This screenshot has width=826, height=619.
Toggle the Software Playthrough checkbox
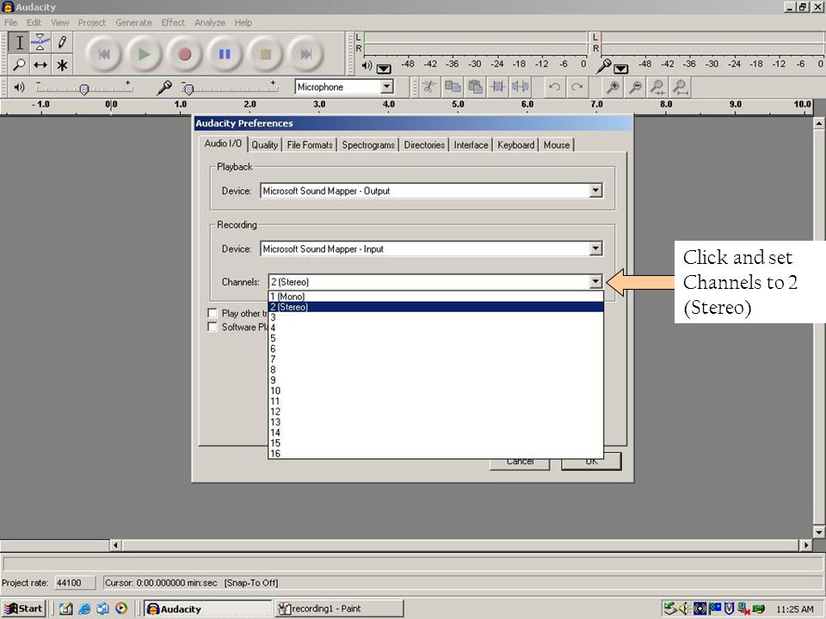pyautogui.click(x=213, y=327)
